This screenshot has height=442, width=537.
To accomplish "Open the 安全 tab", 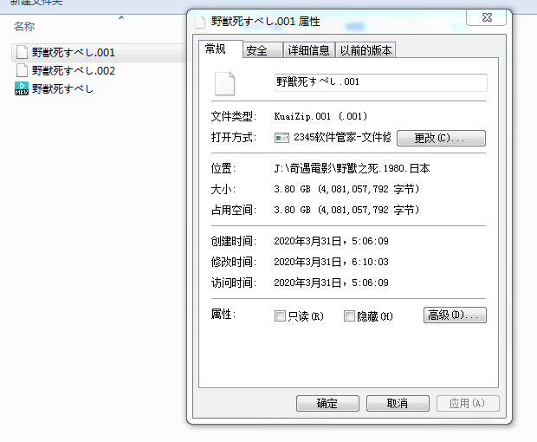I will pos(256,51).
